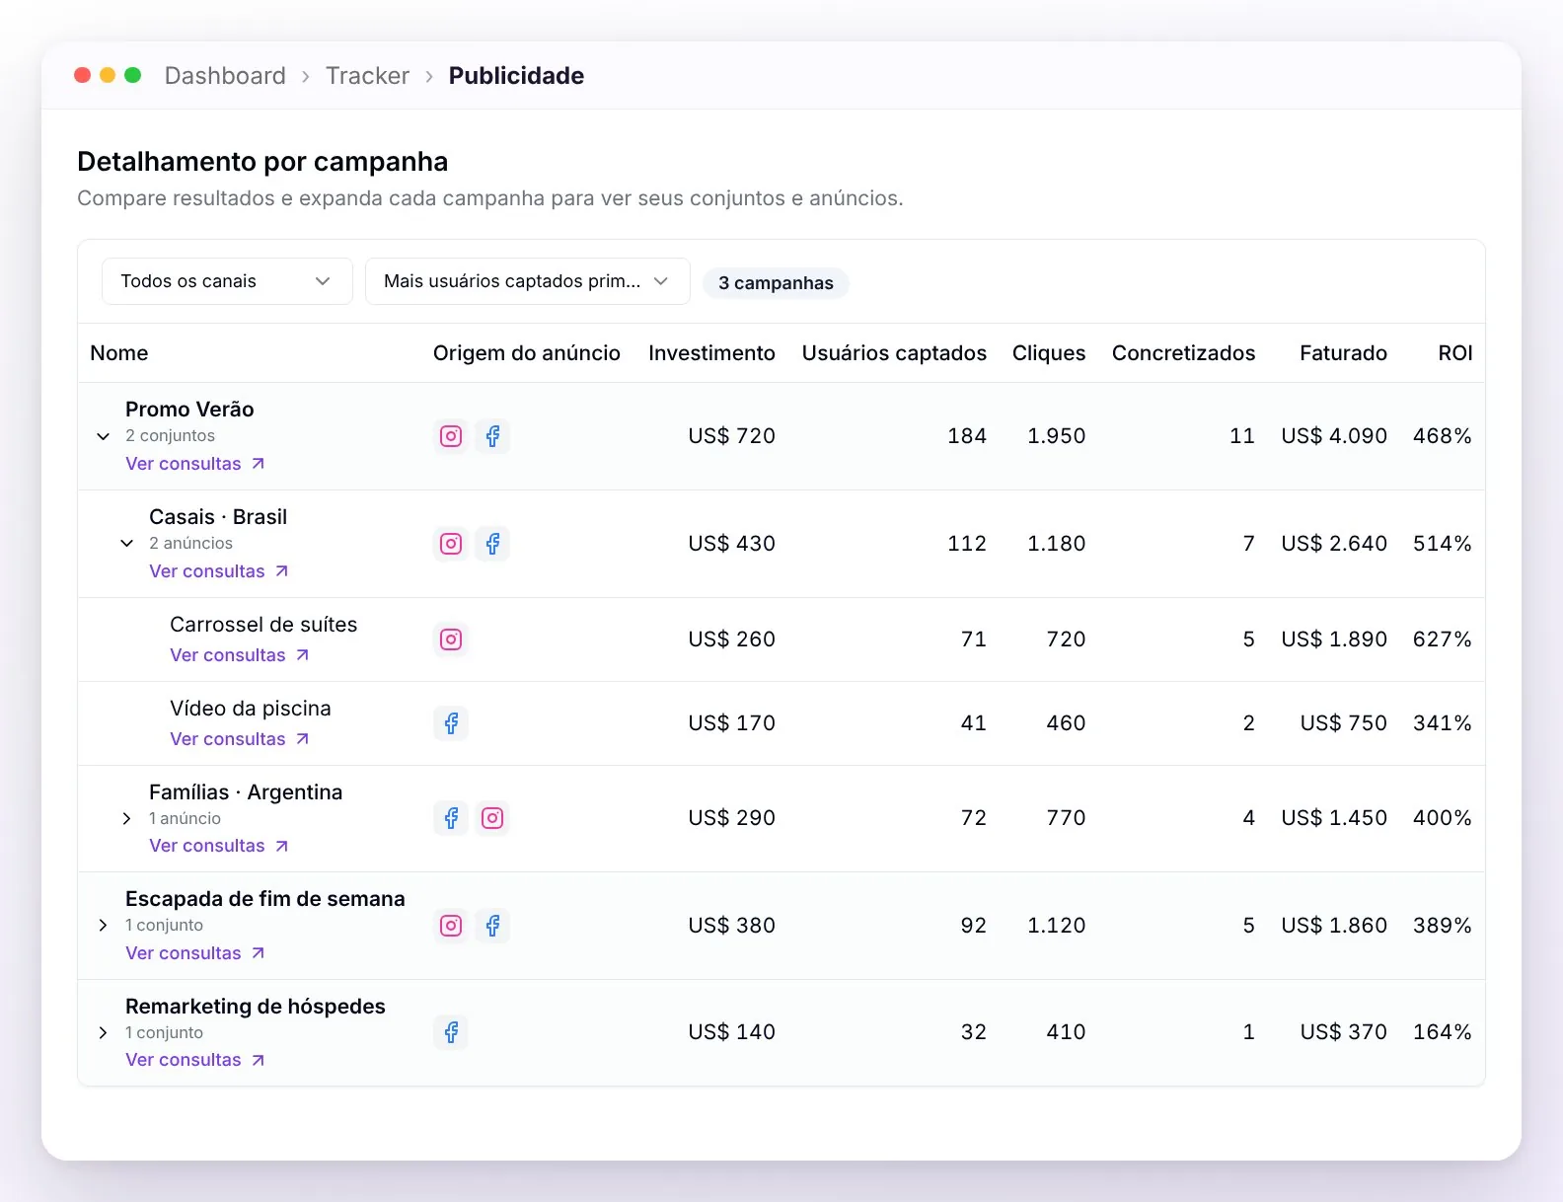Image resolution: width=1563 pixels, height=1202 pixels.
Task: Collapse the Promo Verão campaign
Action: [103, 436]
